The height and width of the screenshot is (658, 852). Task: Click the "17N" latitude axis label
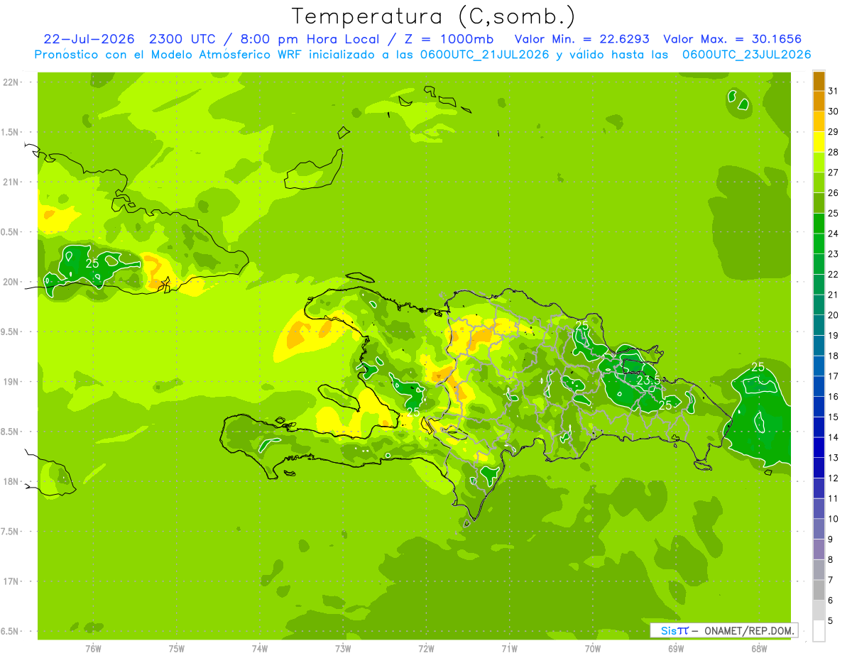click(11, 581)
